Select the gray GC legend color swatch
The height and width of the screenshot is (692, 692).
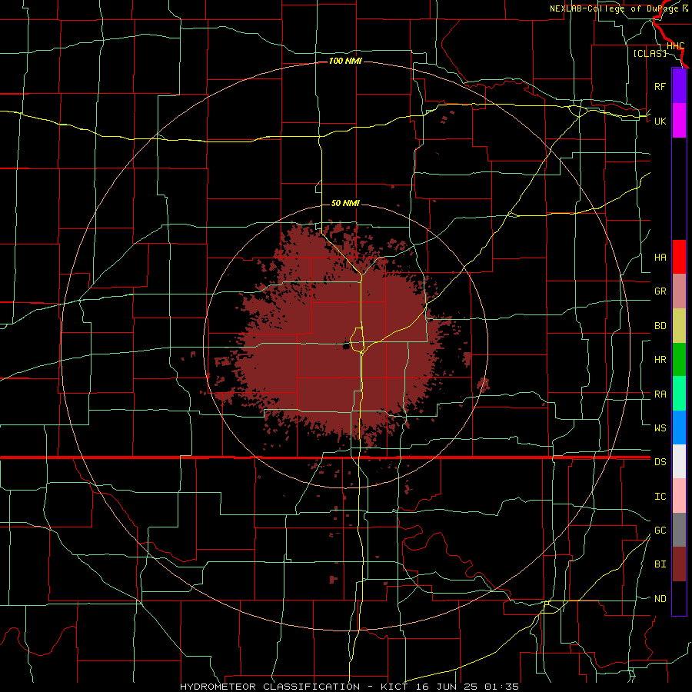point(679,530)
